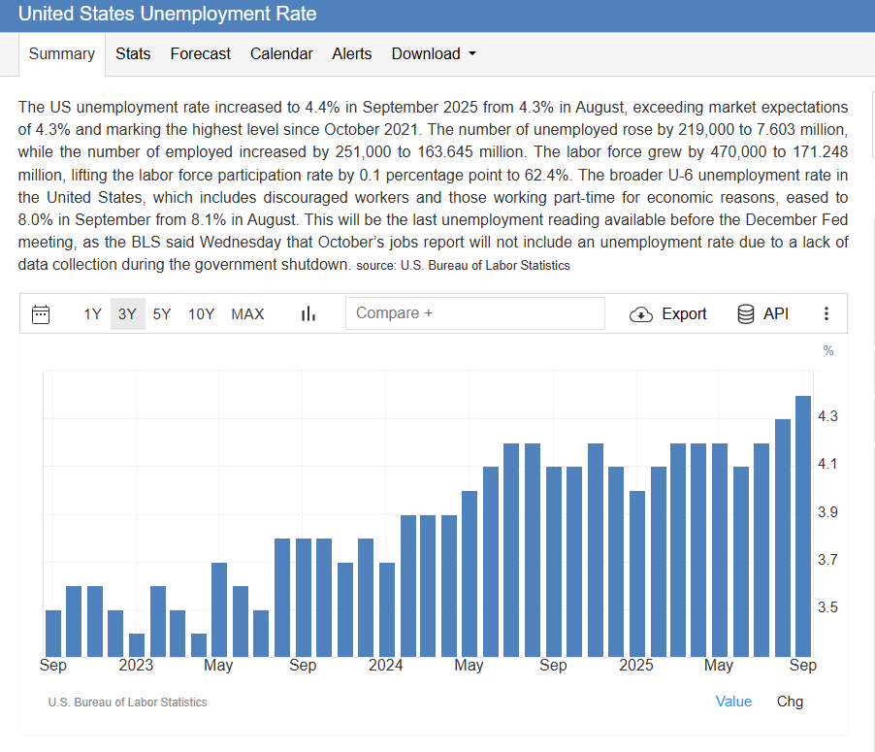Go to the Calendar tab
This screenshot has width=875, height=752.
click(281, 54)
